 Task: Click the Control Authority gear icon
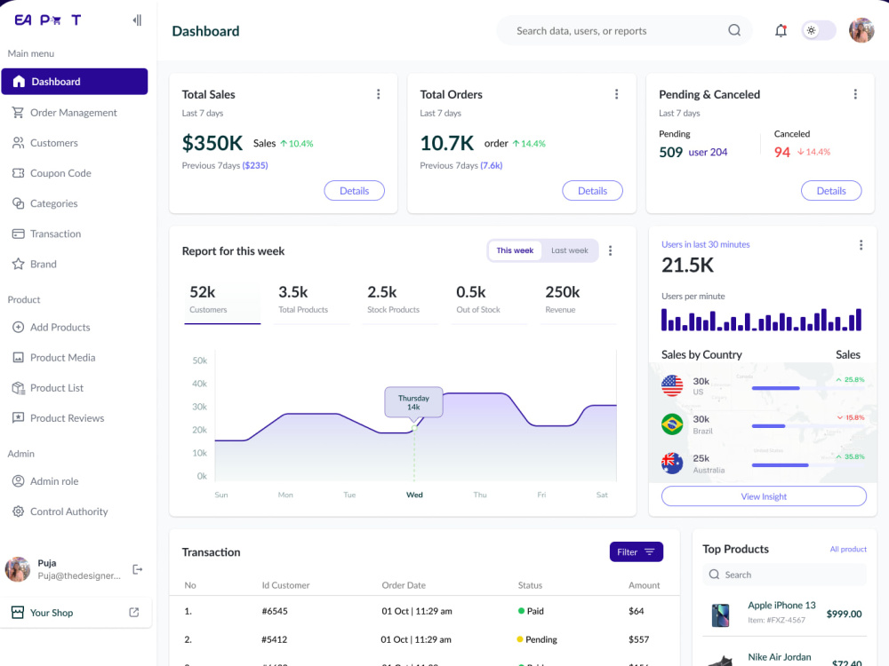18,511
